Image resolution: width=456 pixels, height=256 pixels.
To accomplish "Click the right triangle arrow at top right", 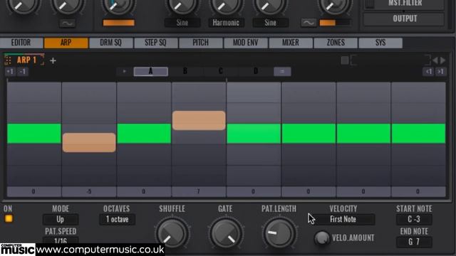I will (x=442, y=60).
